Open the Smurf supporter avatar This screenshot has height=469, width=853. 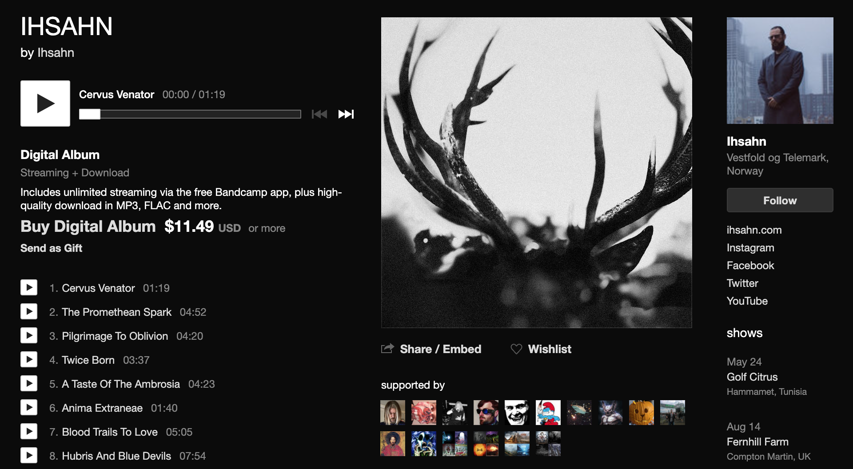(548, 412)
